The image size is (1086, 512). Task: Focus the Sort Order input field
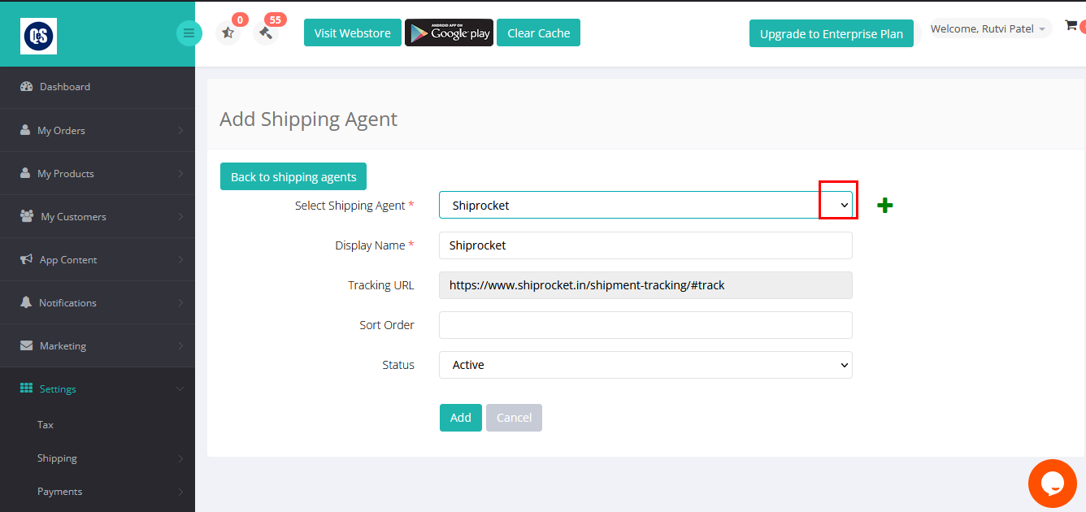click(645, 325)
